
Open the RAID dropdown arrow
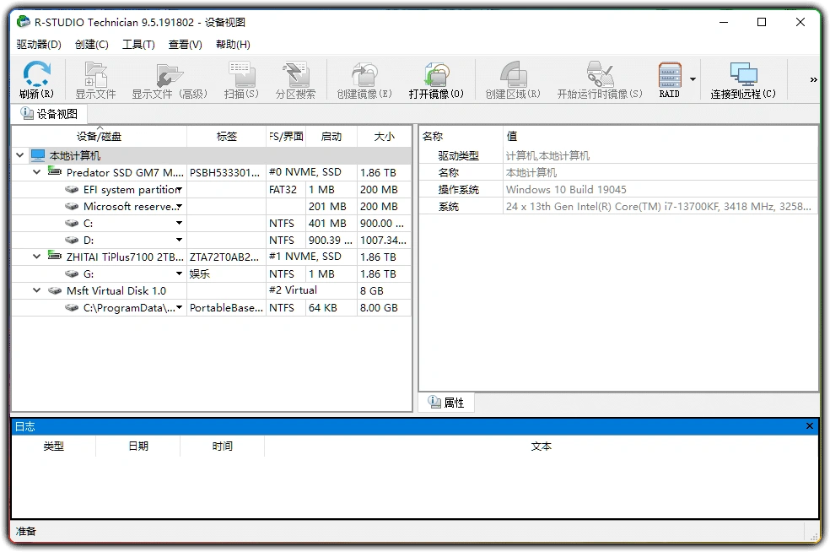tap(693, 79)
